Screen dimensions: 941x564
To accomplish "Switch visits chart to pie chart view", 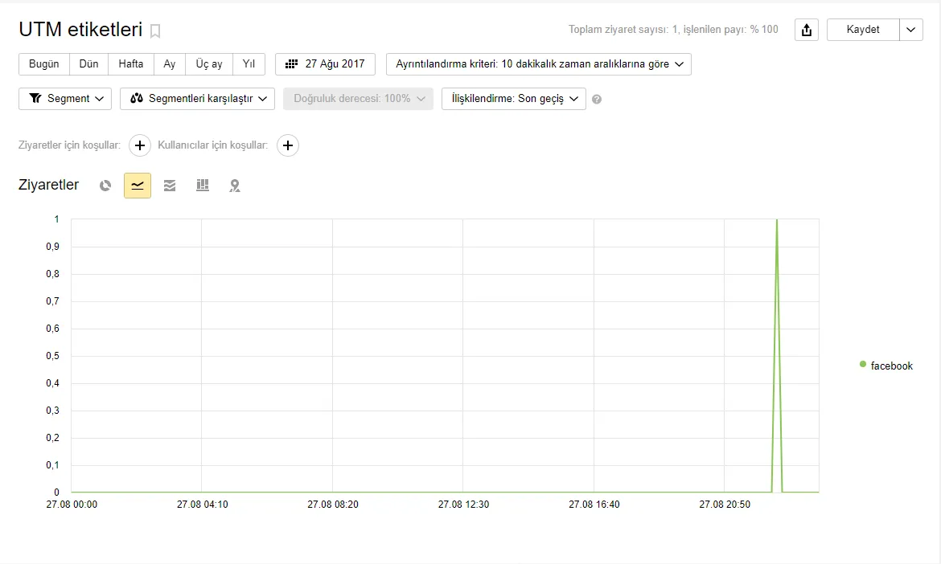I will click(x=105, y=185).
